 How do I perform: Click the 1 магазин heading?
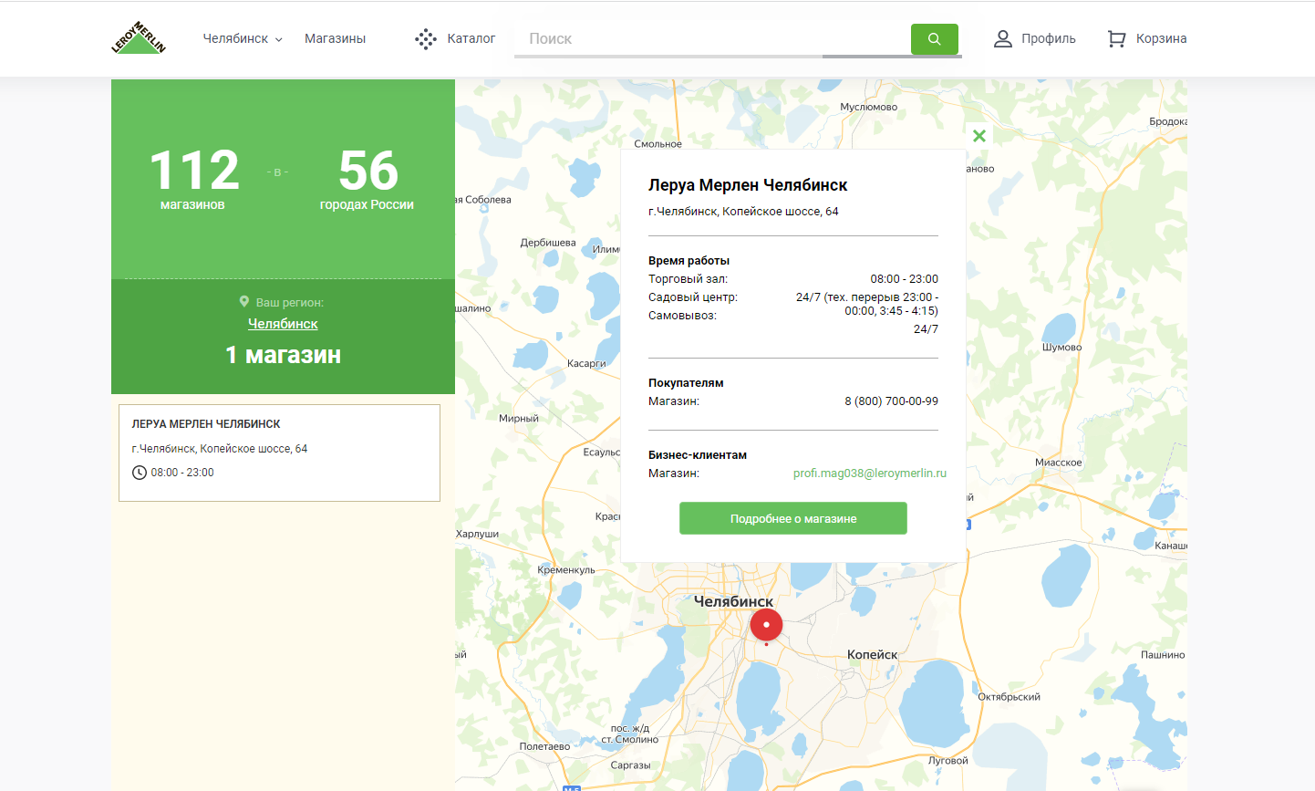pyautogui.click(x=283, y=355)
